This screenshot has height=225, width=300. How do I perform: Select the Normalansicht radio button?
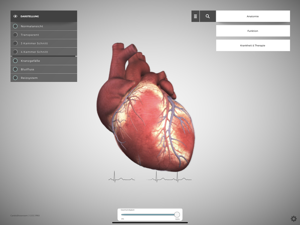(15, 26)
